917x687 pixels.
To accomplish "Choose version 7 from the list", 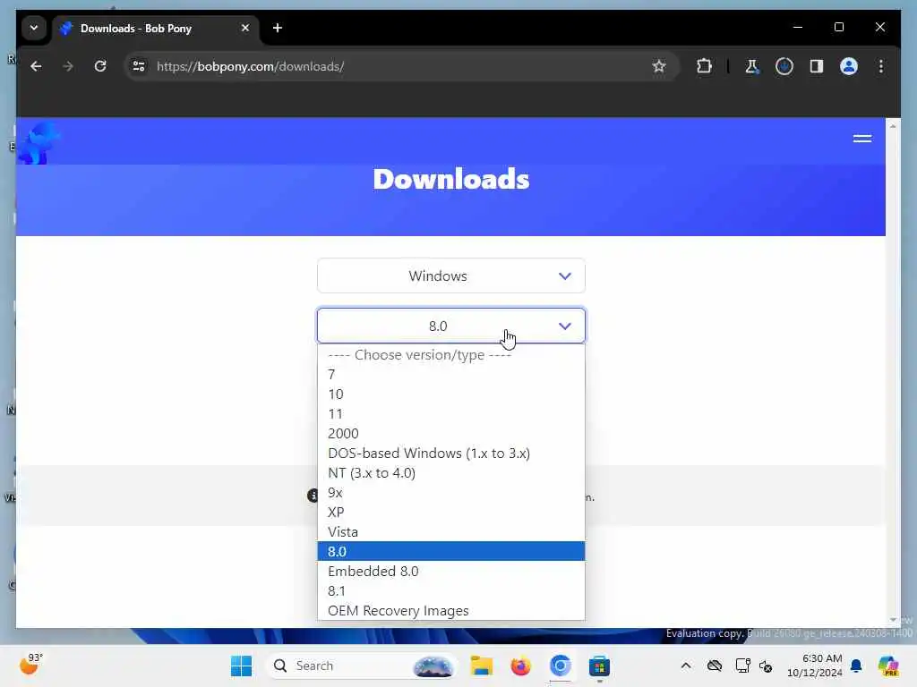I will click(x=451, y=375).
